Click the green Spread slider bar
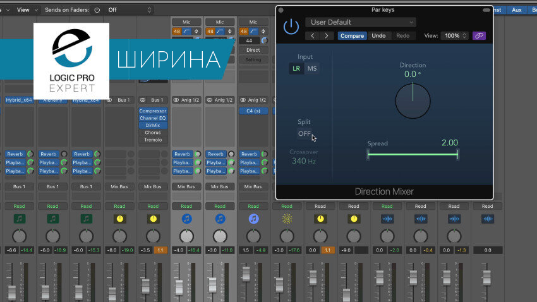537x302 pixels. click(413, 154)
